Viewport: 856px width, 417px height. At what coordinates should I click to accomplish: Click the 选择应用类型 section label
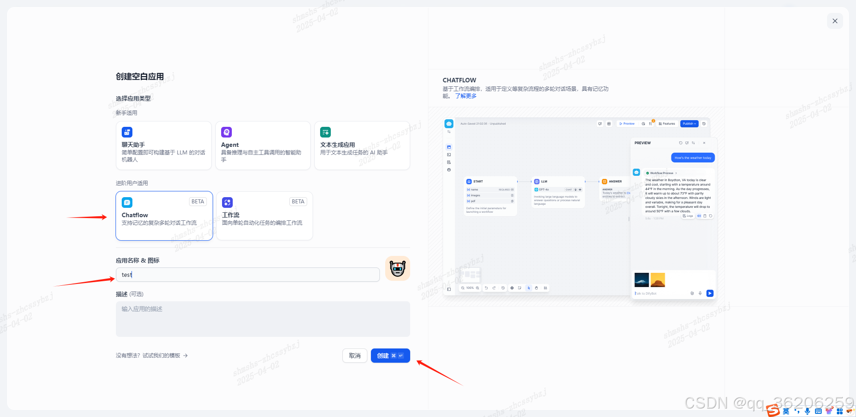tap(133, 98)
